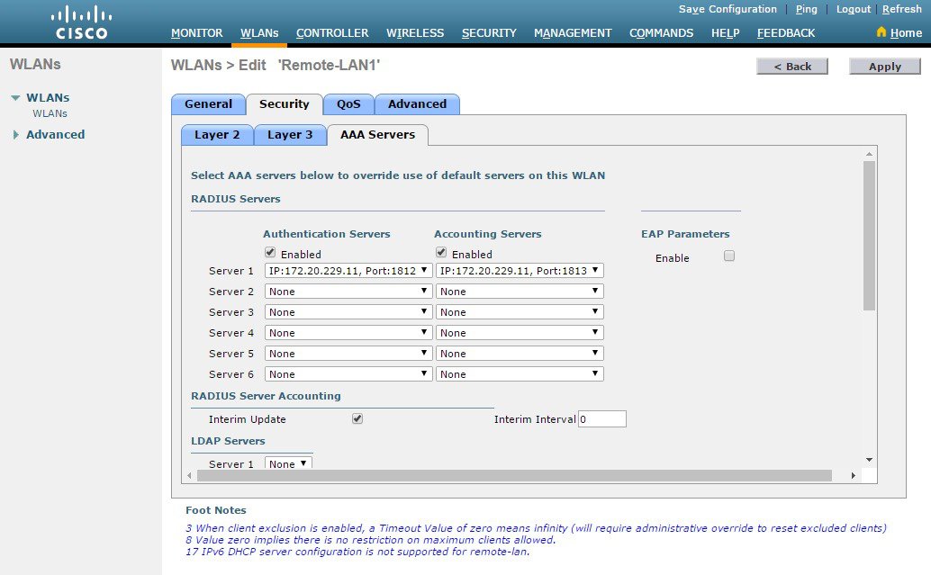Click the Back button

click(792, 67)
